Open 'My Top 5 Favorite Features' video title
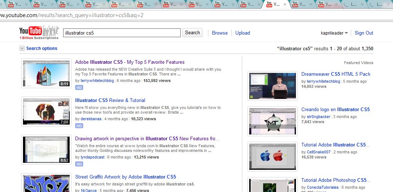The image size is (393, 192). [x=130, y=62]
